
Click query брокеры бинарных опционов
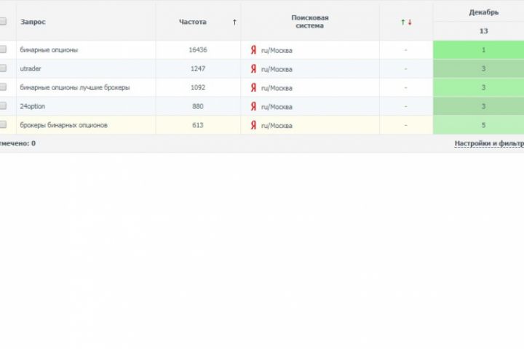click(x=63, y=125)
